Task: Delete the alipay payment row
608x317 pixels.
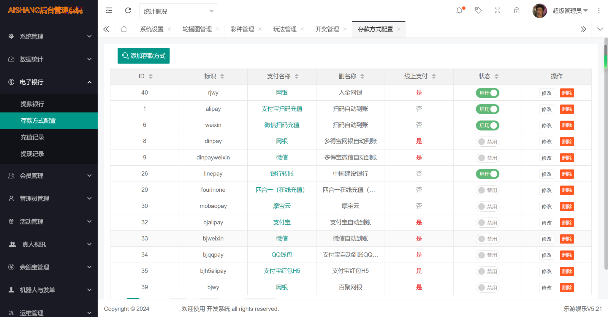Action: [567, 109]
